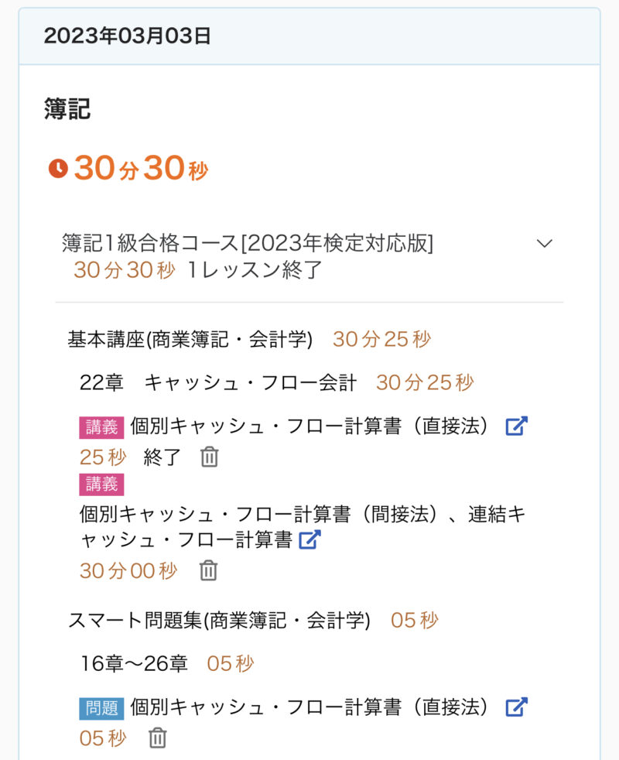619x760 pixels.
Task: Click スマート問題集(商業簿記・会計学) section
Action: pyautogui.click(x=219, y=620)
